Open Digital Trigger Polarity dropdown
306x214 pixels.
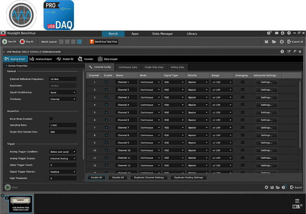click(63, 172)
